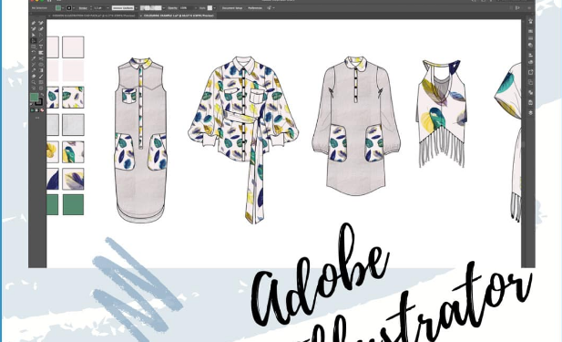Open the Stroke panel link in control bar
562x342 pixels.
click(x=83, y=8)
